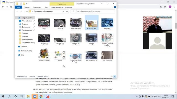
Task: Open Task View on taskbar
Action: pos(22,97)
